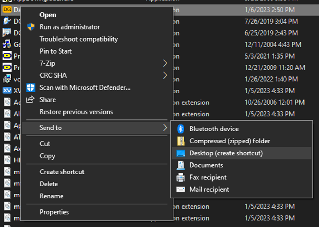
Task: Select Troubleshoot compatibility
Action: pyautogui.click(x=79, y=39)
